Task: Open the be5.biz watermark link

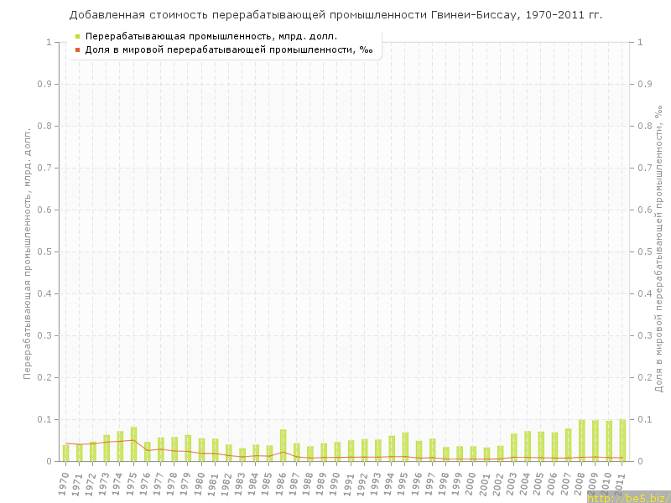Action: [x=627, y=497]
